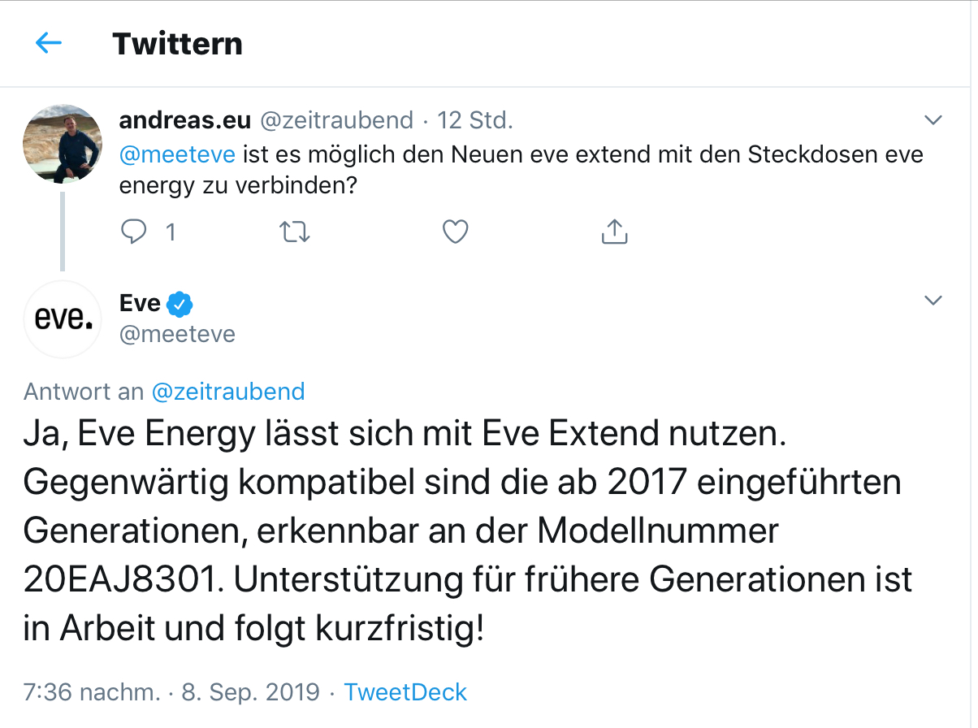This screenshot has height=728, width=978.
Task: Expand the chevron menu on andreas.eu tweet
Action: [933, 120]
